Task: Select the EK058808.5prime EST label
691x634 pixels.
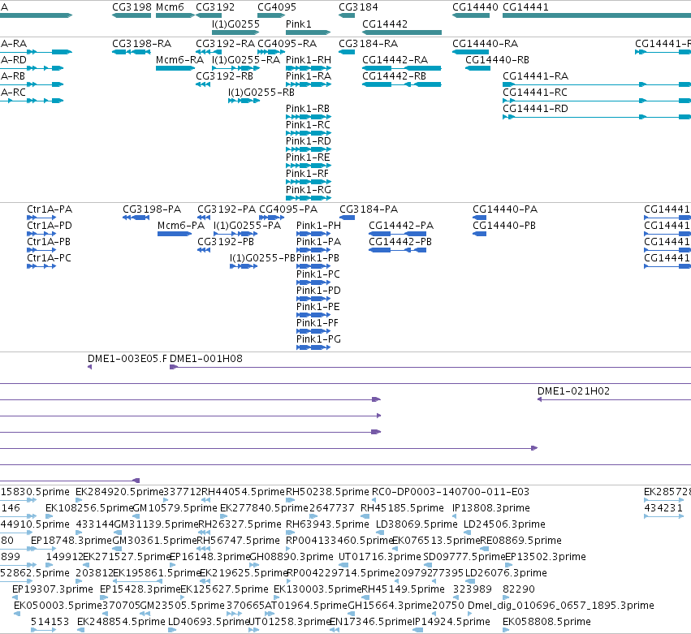Action: coord(547,622)
